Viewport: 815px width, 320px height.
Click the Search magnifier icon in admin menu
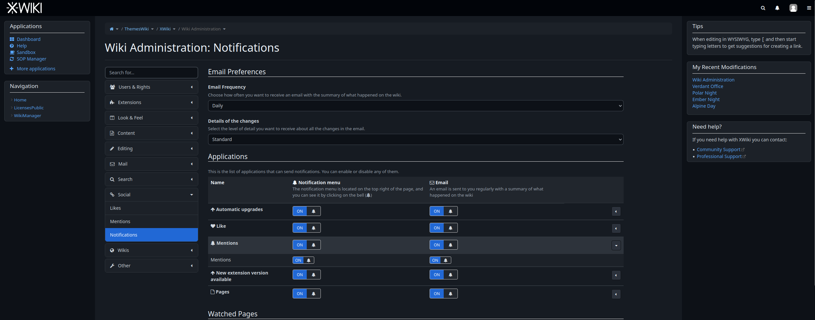112,179
